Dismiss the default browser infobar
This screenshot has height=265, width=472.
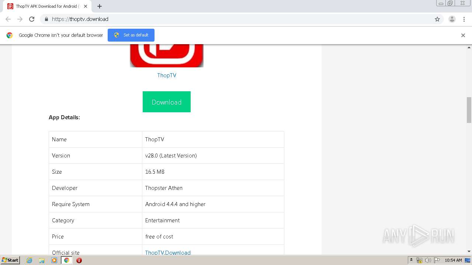click(x=463, y=35)
